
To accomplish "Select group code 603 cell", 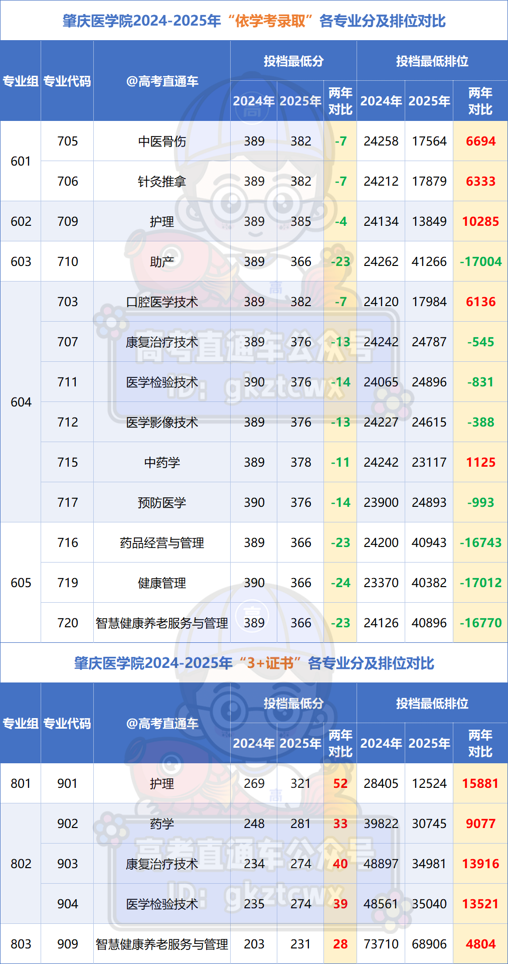I will click(21, 261).
